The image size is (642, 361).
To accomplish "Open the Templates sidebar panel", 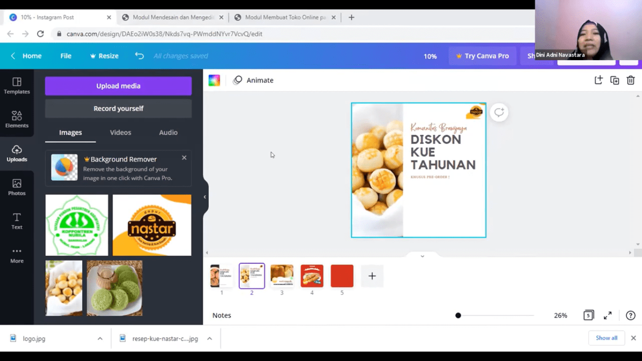I will pos(17,86).
